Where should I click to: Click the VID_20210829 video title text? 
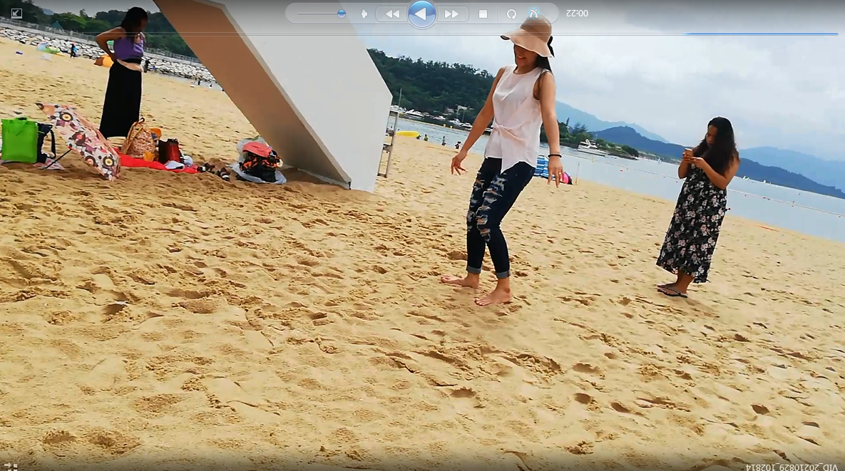click(792, 467)
